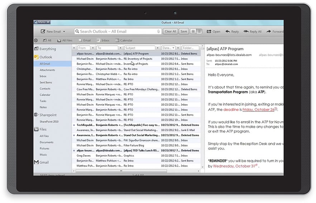
Task: Switch to the list view layout
Action: tap(199, 31)
